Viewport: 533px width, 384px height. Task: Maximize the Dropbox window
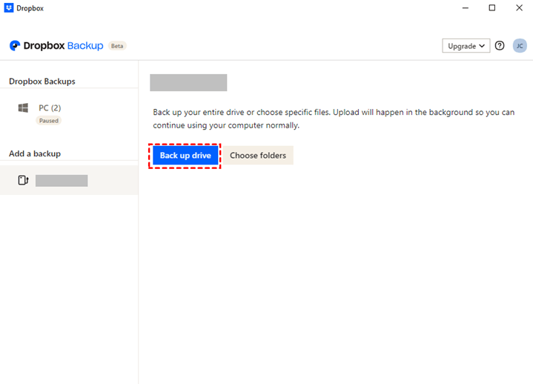[492, 8]
